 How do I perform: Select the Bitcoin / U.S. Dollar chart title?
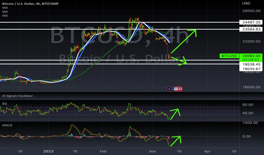click(x=30, y=4)
